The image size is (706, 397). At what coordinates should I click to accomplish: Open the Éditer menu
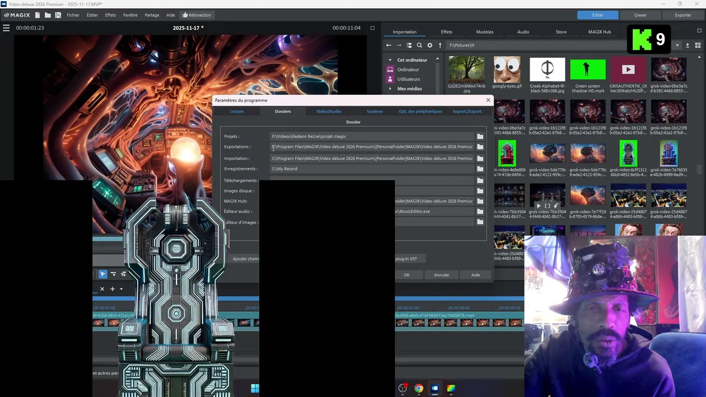[x=92, y=15]
